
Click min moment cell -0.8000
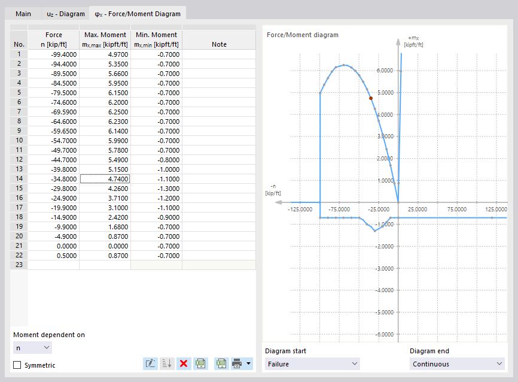(157, 160)
